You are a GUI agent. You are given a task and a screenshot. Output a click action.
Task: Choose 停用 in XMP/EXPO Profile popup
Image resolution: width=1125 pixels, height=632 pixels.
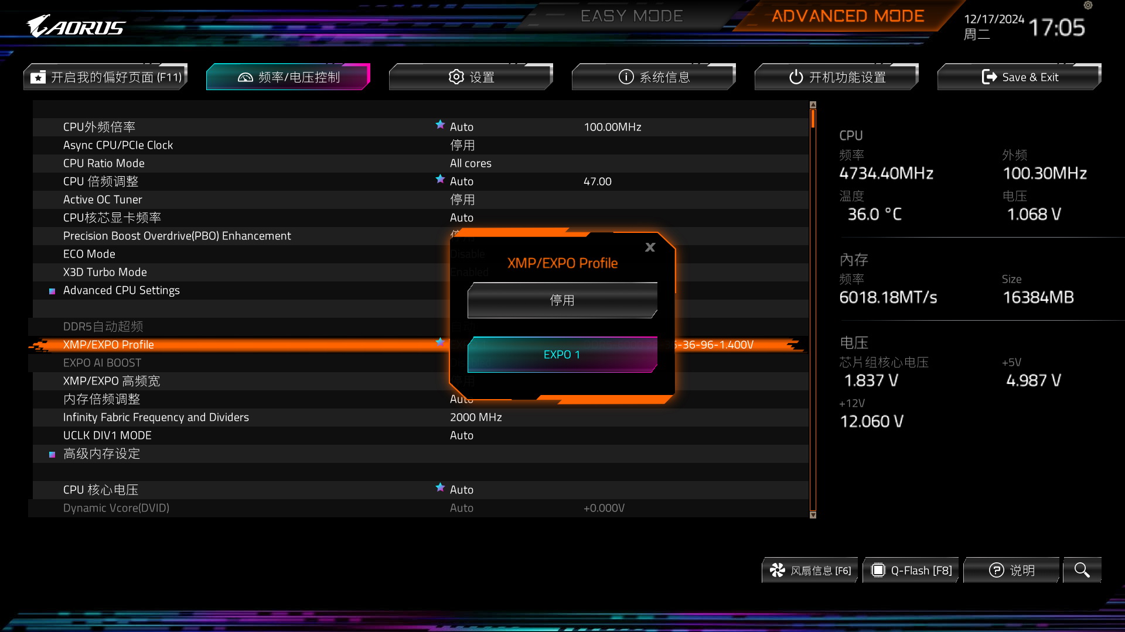coord(562,300)
